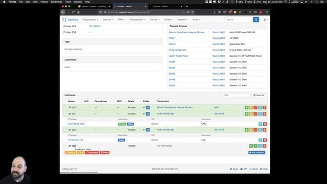The image size is (327, 184).
Task: Edit the Lab IP address entry
Action: 260,140
